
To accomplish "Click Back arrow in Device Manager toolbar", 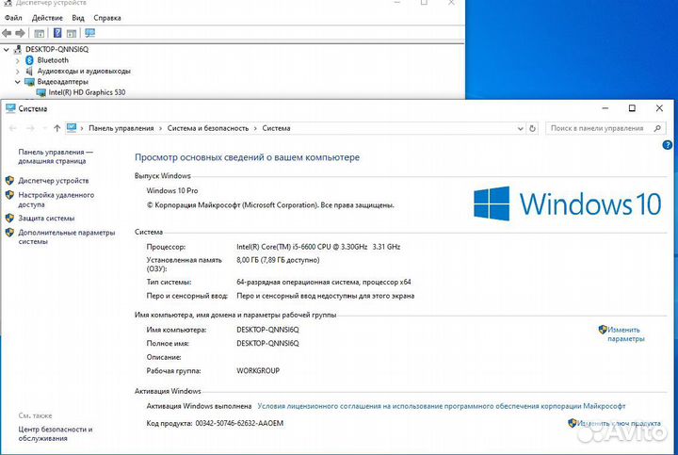I will (7, 33).
